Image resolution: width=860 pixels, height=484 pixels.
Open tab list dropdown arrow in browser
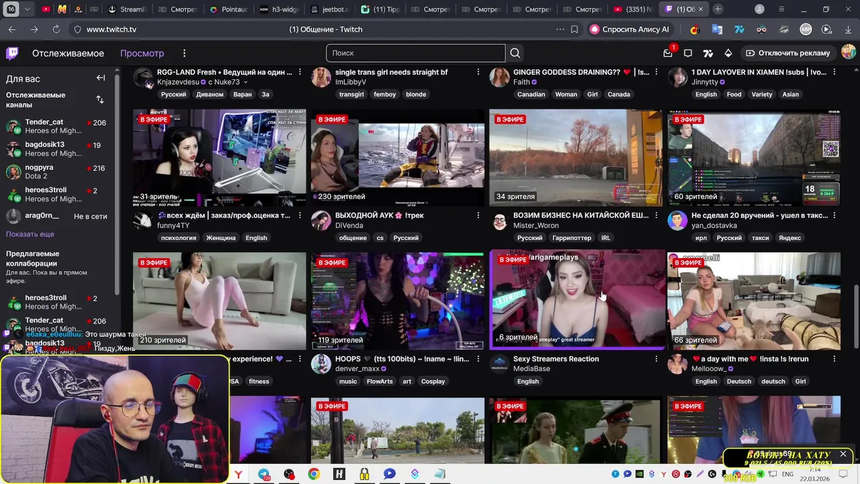point(28,9)
